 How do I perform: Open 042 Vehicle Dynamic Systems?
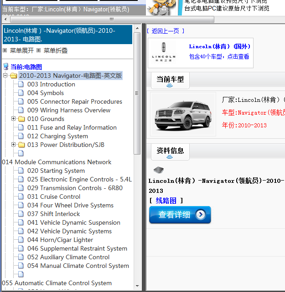[x=69, y=231]
